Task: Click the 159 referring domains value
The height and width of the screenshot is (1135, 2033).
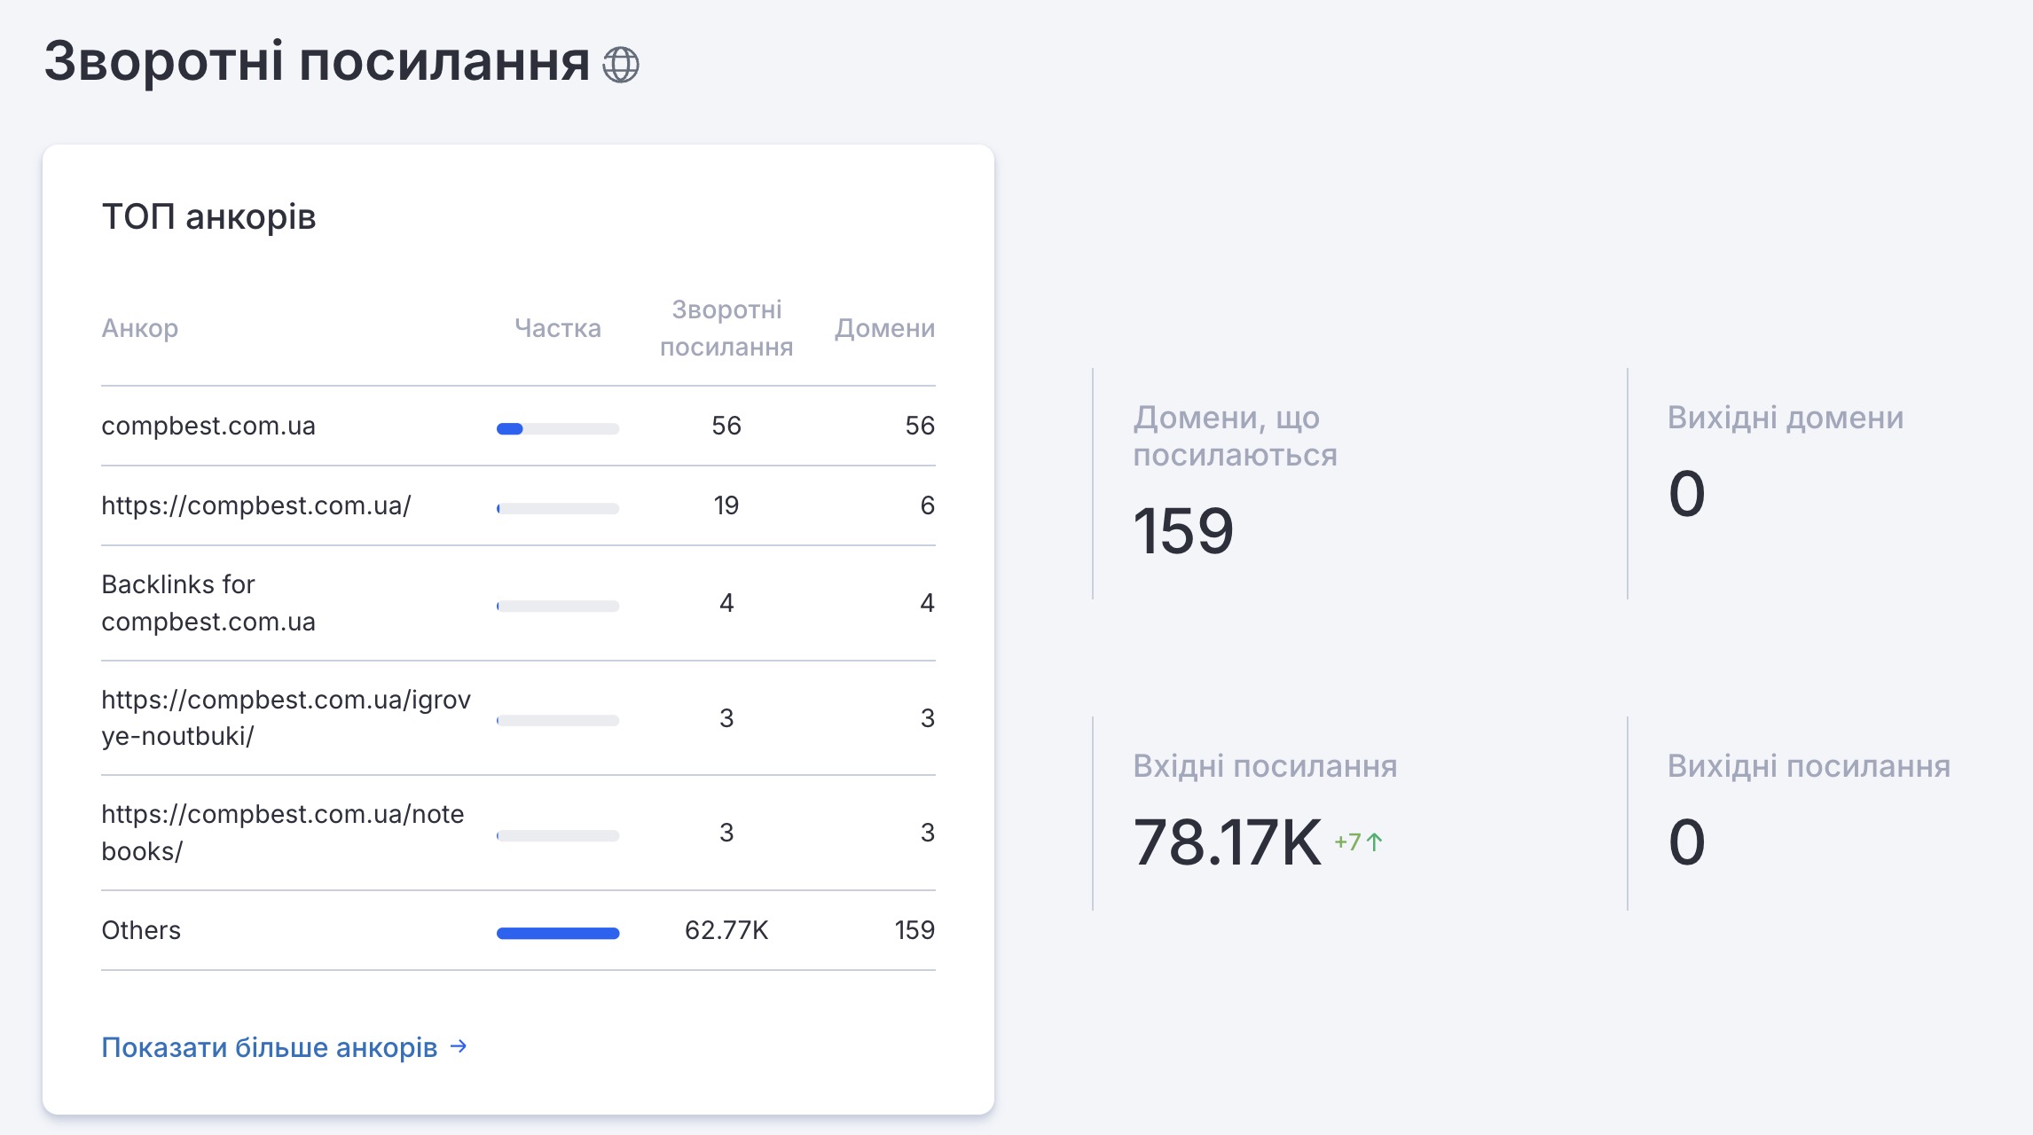Action: tap(1183, 531)
